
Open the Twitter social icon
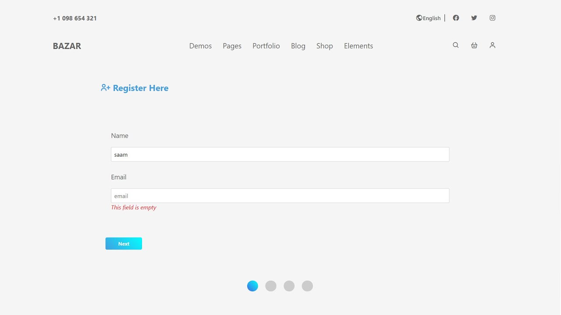click(x=474, y=18)
